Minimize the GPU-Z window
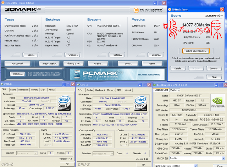 pyautogui.click(x=216, y=85)
